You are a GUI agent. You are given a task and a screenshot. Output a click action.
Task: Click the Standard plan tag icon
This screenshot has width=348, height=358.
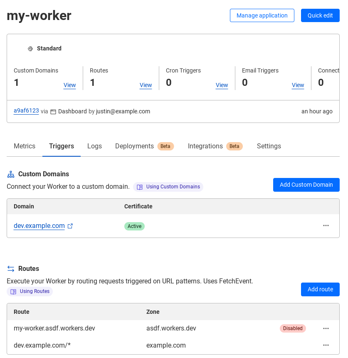coord(30,48)
